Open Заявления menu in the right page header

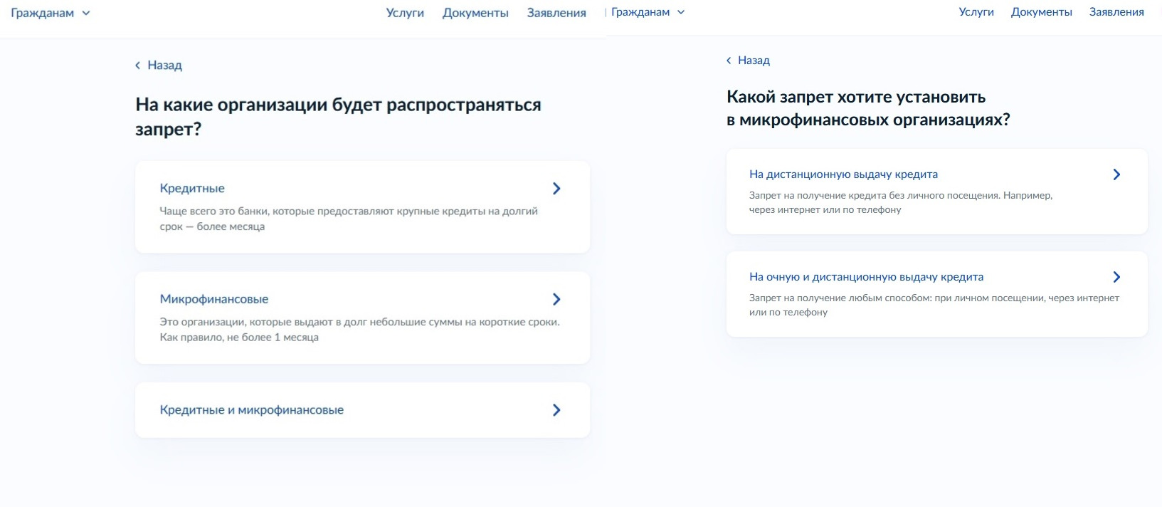pyautogui.click(x=1116, y=12)
